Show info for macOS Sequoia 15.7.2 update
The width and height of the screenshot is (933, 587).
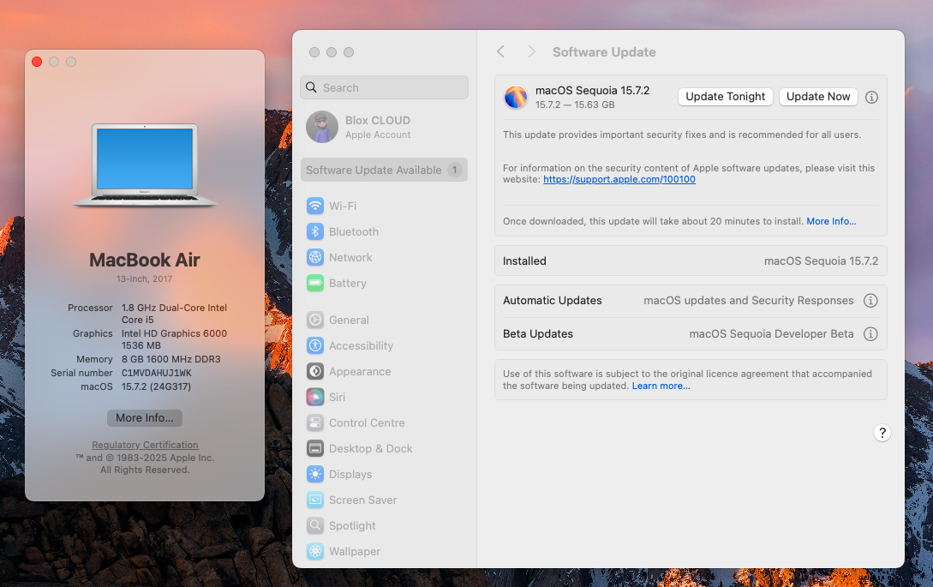[x=871, y=97]
